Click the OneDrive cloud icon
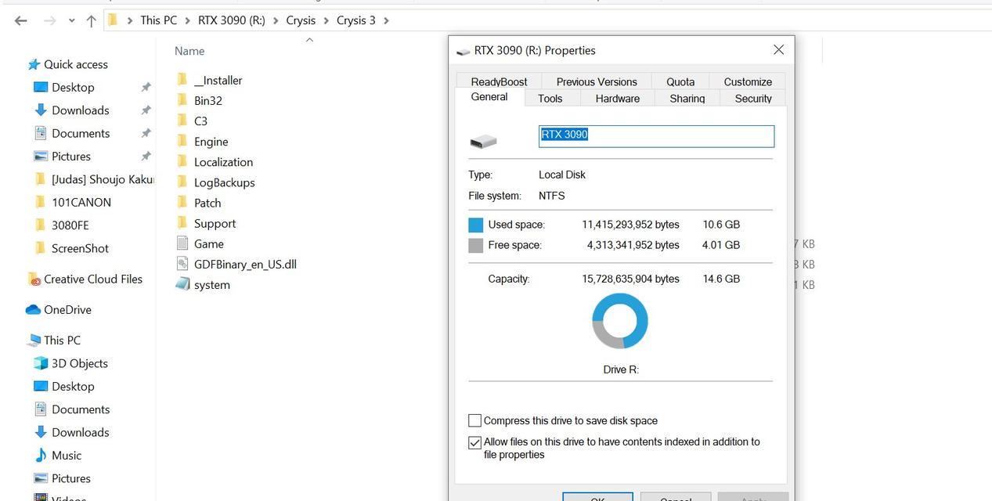Screen dimensions: 992x501 pos(33,309)
